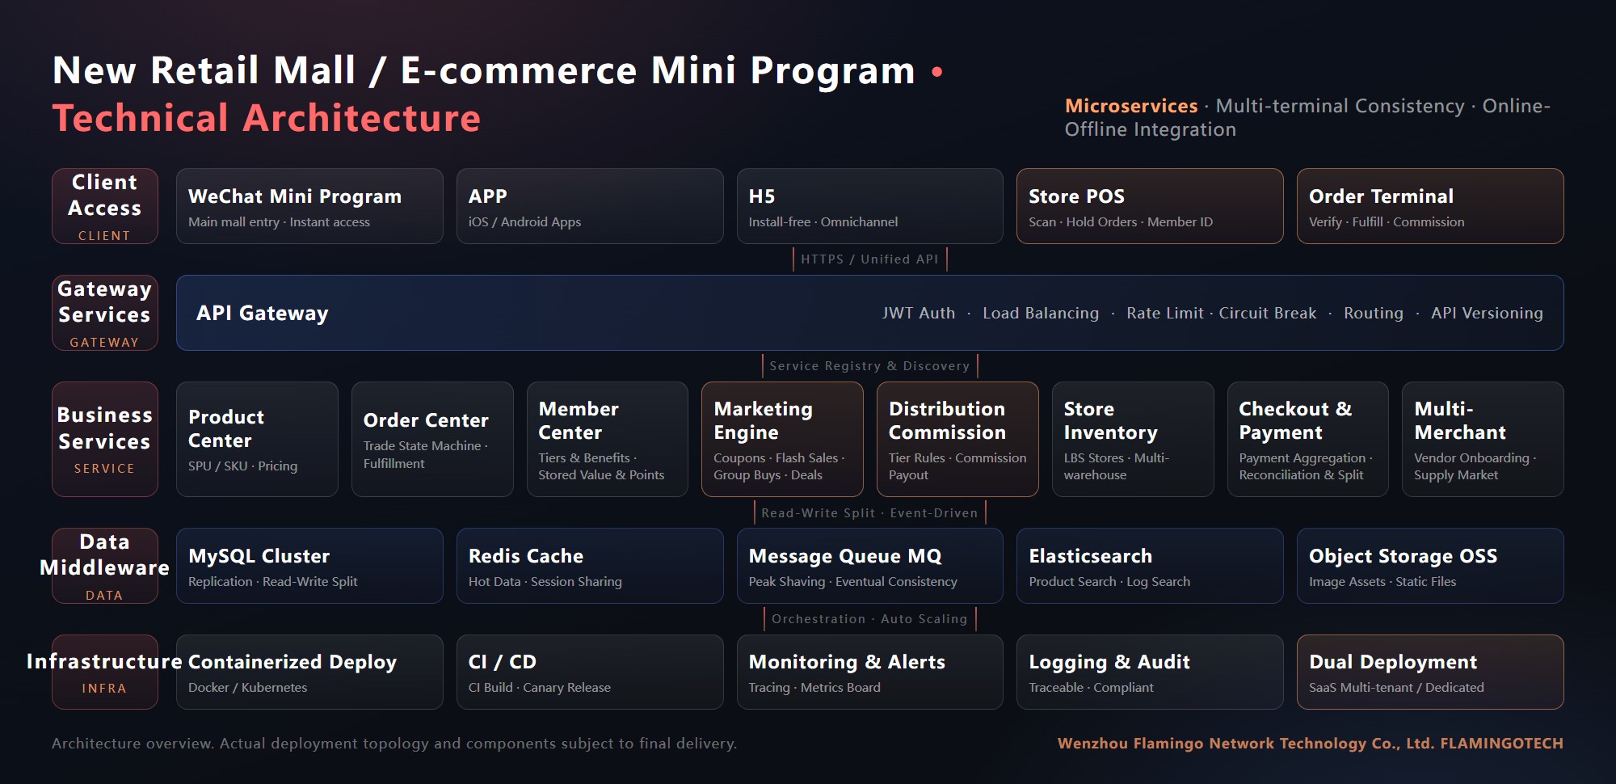This screenshot has width=1616, height=784.
Task: Select the MySQL Cluster card
Action: click(x=309, y=566)
